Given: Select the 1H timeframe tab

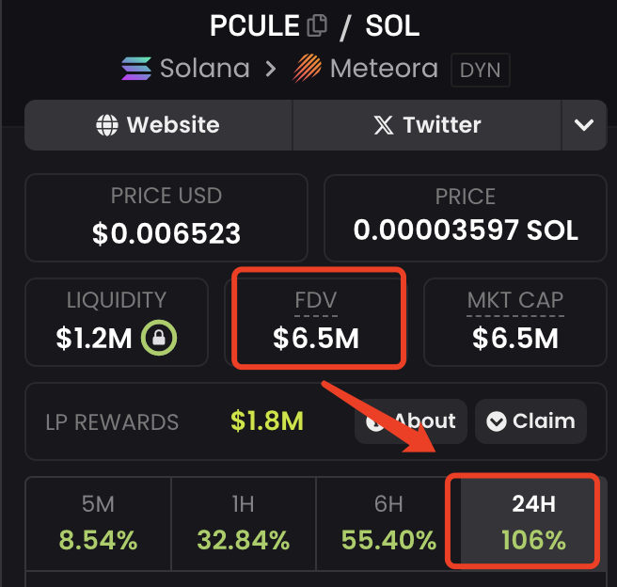Looking at the screenshot, I should 244,523.
